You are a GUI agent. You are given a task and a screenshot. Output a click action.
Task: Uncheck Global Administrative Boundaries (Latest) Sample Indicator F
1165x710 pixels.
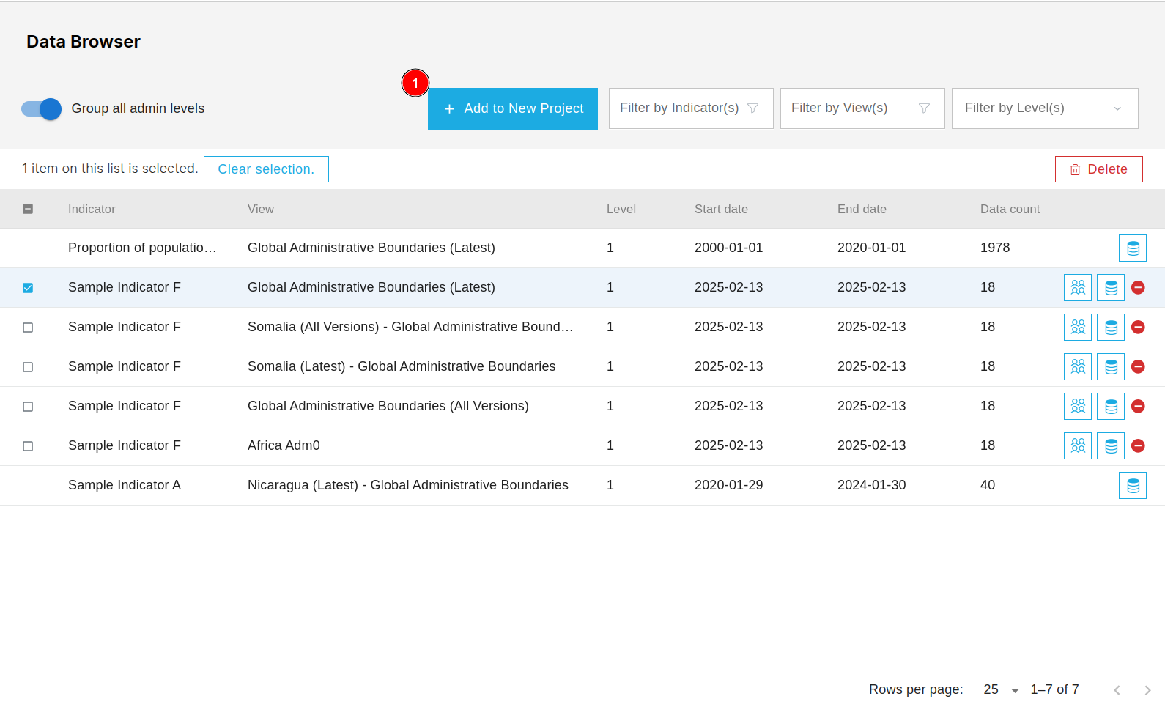pyautogui.click(x=28, y=288)
